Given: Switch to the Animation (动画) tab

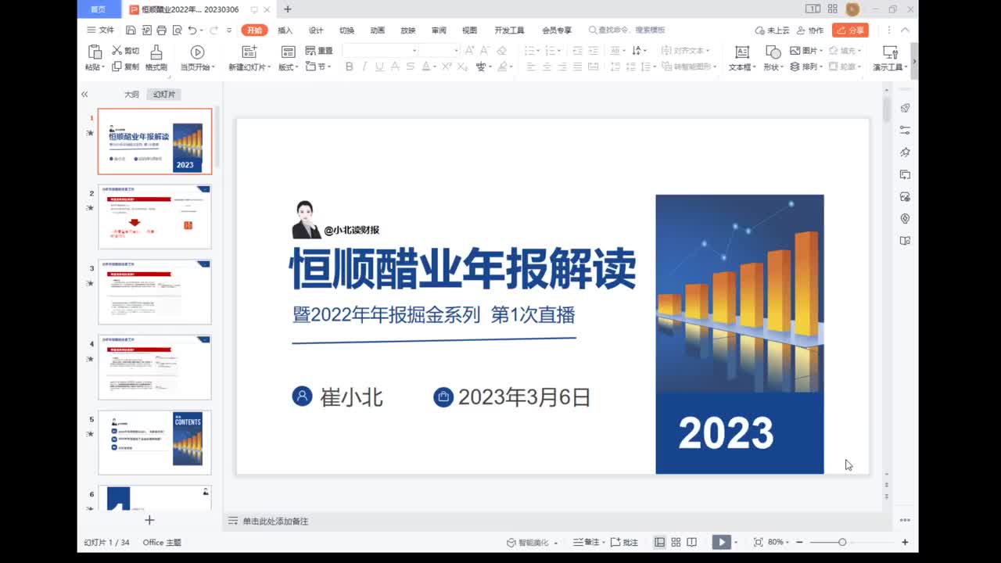Looking at the screenshot, I should point(378,30).
